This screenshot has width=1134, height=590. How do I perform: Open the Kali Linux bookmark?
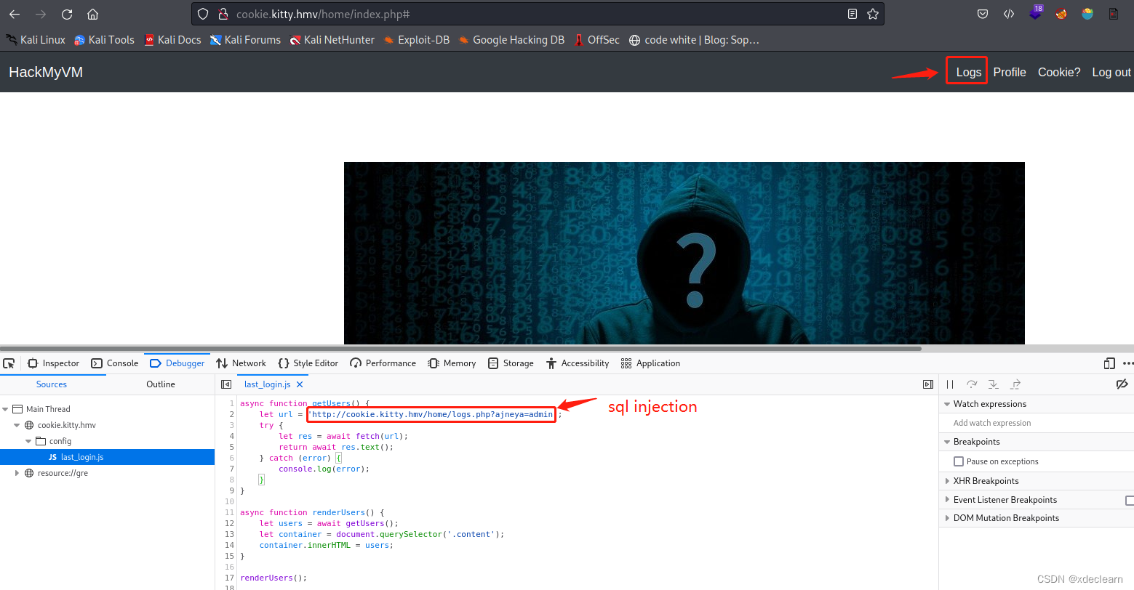pyautogui.click(x=36, y=40)
